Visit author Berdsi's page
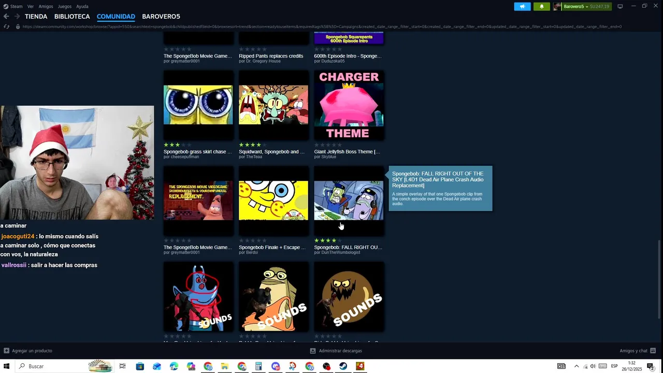663x373 pixels. [249, 252]
